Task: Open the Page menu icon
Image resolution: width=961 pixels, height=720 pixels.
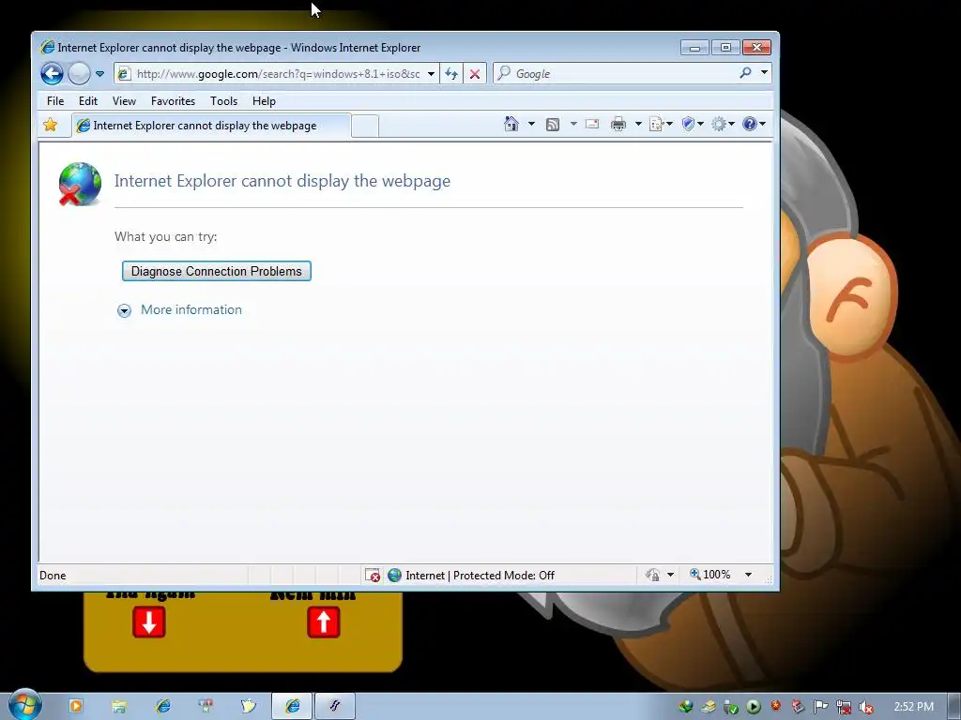Action: (661, 125)
